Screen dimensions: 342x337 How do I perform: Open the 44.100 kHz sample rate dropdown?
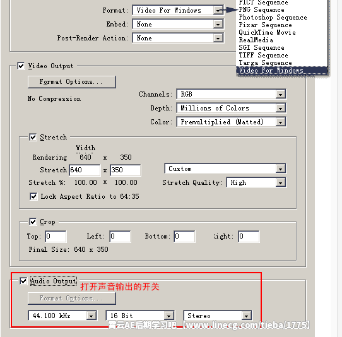point(62,316)
